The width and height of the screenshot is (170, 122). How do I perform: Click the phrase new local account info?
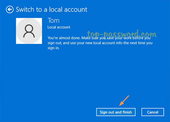click(104, 43)
